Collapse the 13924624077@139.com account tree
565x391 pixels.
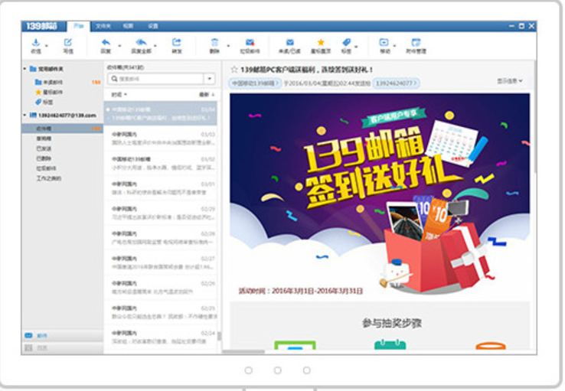24,116
